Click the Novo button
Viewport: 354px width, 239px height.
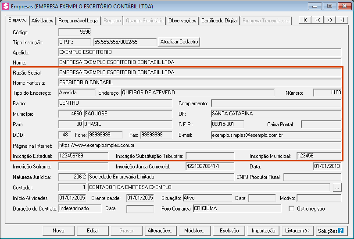[x=58, y=231]
